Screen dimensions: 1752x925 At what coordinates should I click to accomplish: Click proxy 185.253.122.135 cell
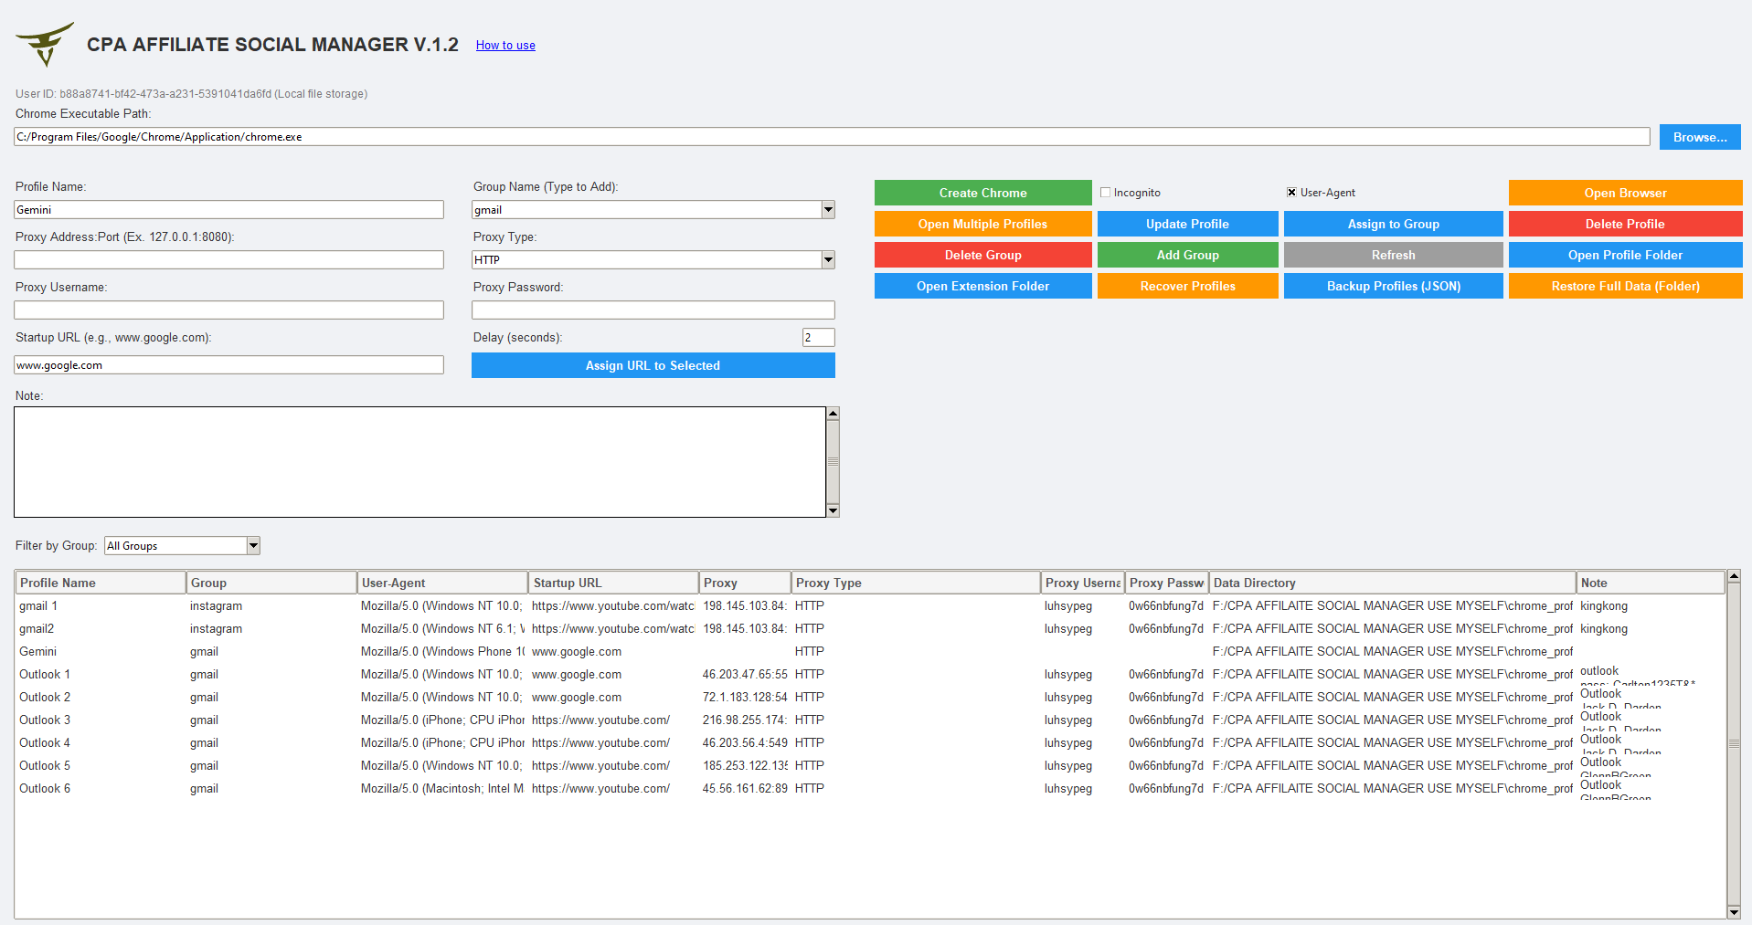tap(744, 765)
